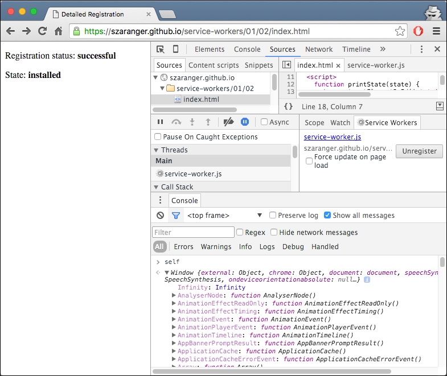Open the Content scripts tab
447x376 pixels.
[214, 65]
